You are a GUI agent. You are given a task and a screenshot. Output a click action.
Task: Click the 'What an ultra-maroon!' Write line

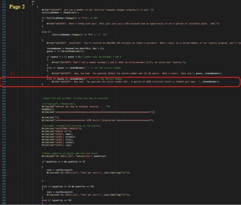[119, 62]
